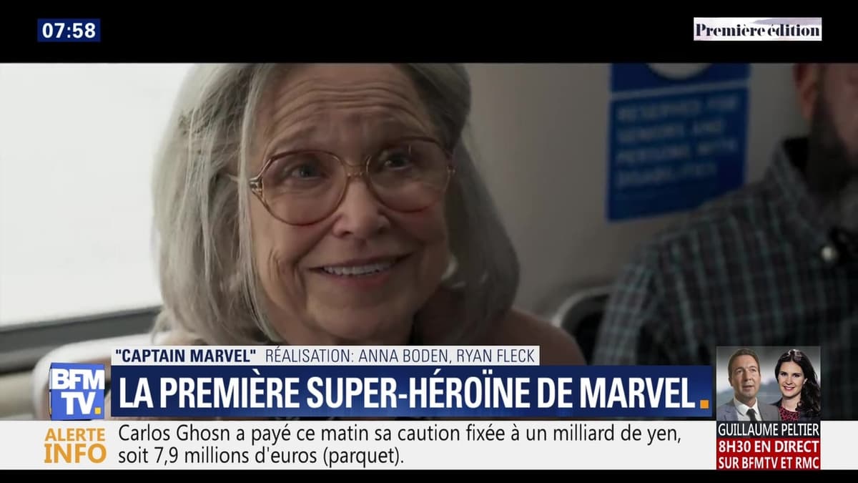
Task: Click the orange square ending the headline
Action: click(704, 404)
